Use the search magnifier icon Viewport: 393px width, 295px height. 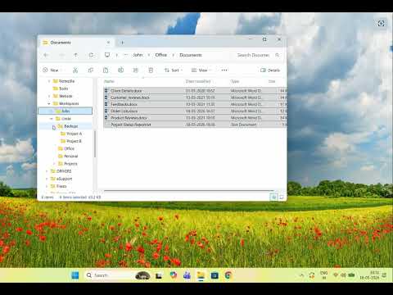278,55
